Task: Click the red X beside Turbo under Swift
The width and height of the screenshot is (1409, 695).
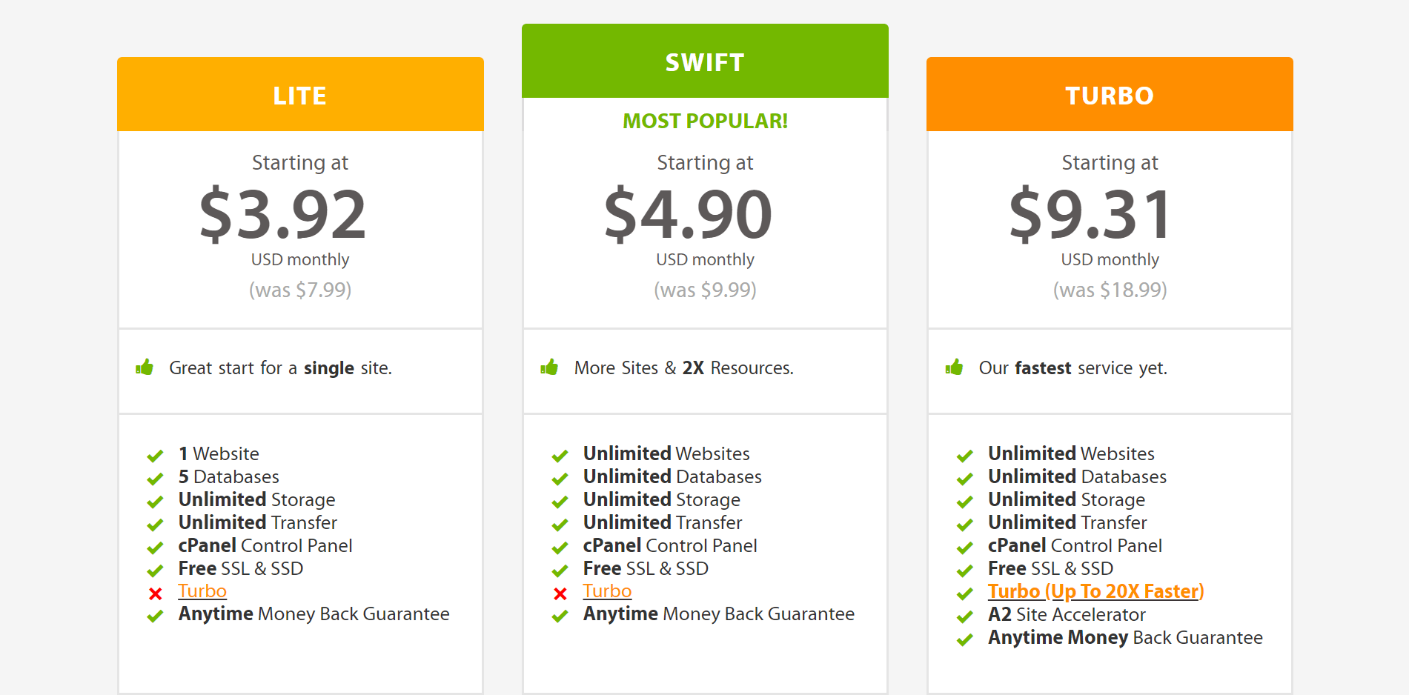Action: (x=560, y=593)
